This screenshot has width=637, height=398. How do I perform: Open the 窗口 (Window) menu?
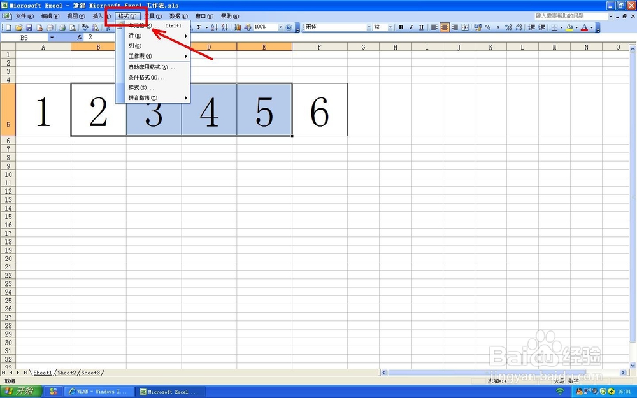[204, 17]
